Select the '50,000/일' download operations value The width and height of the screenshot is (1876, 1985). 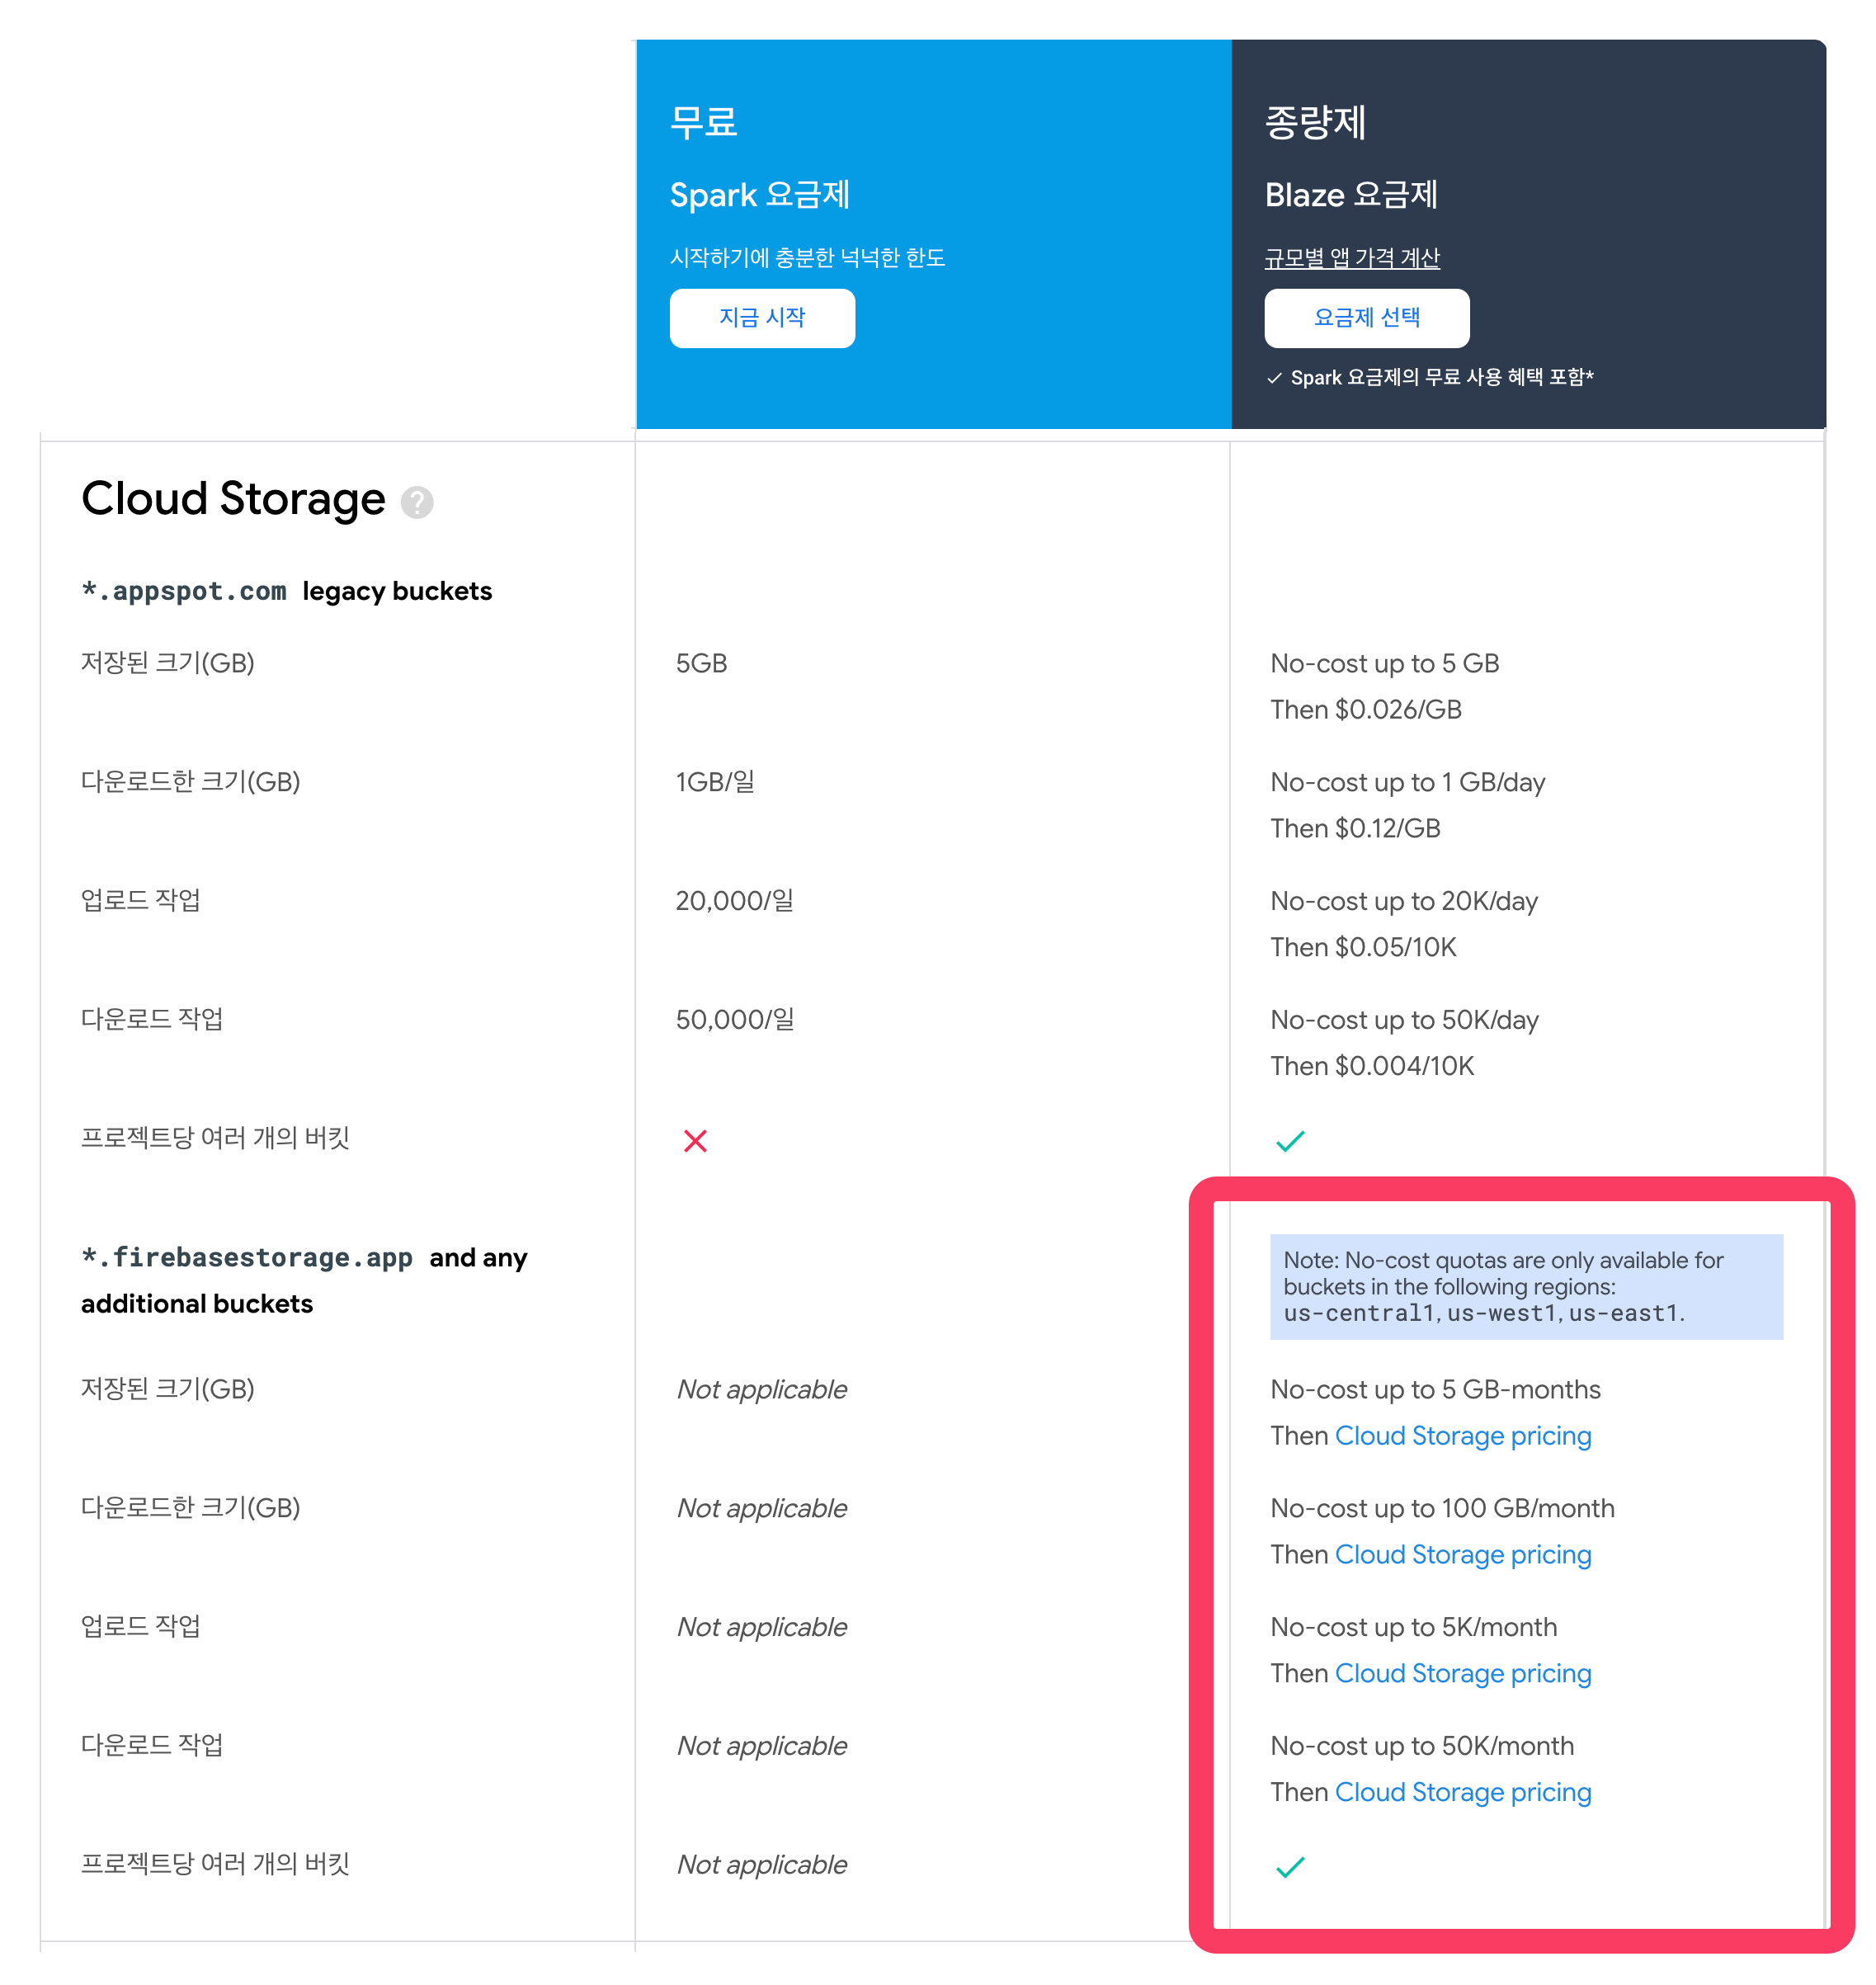click(735, 1020)
